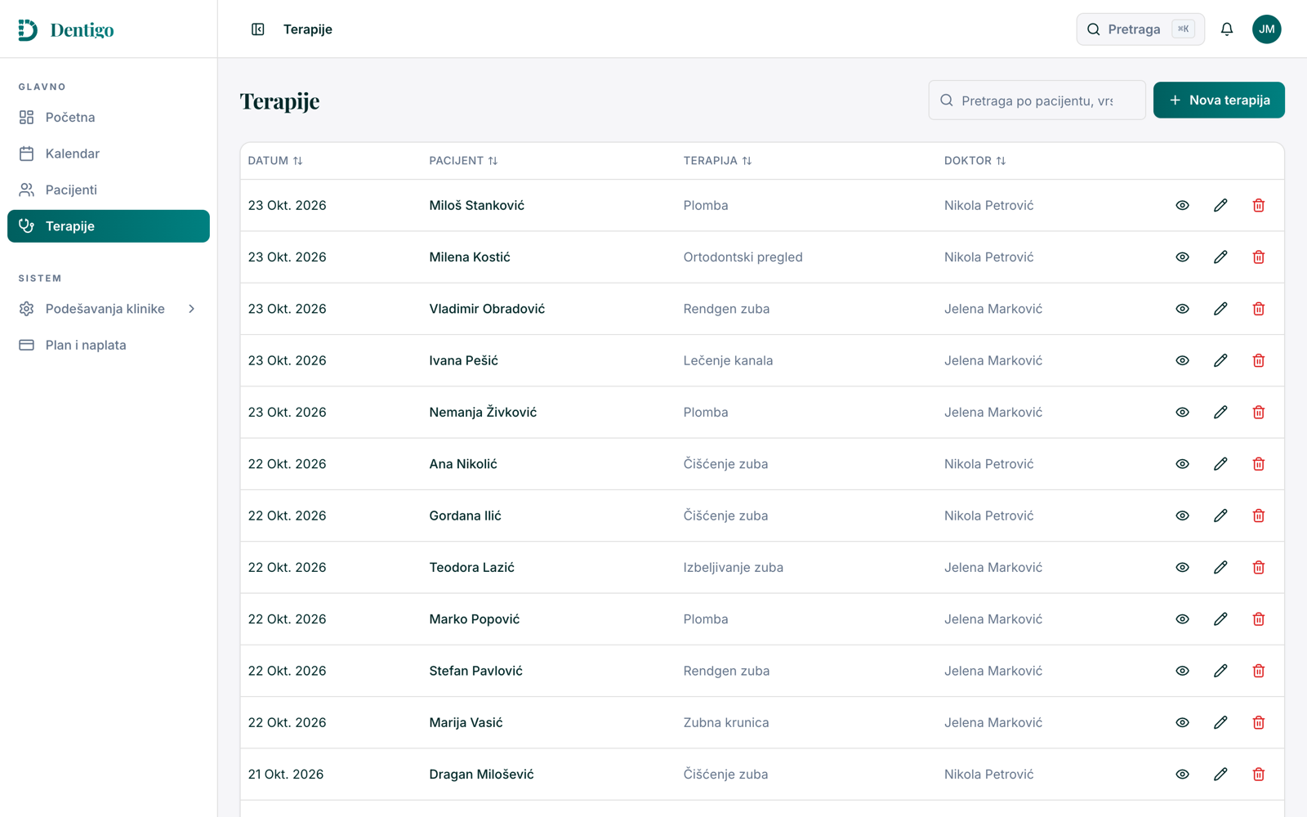Open the JM user avatar menu
Image resolution: width=1307 pixels, height=817 pixels.
(x=1267, y=29)
